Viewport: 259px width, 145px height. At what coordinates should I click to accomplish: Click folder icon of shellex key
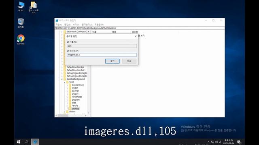pyautogui.click(x=67, y=112)
